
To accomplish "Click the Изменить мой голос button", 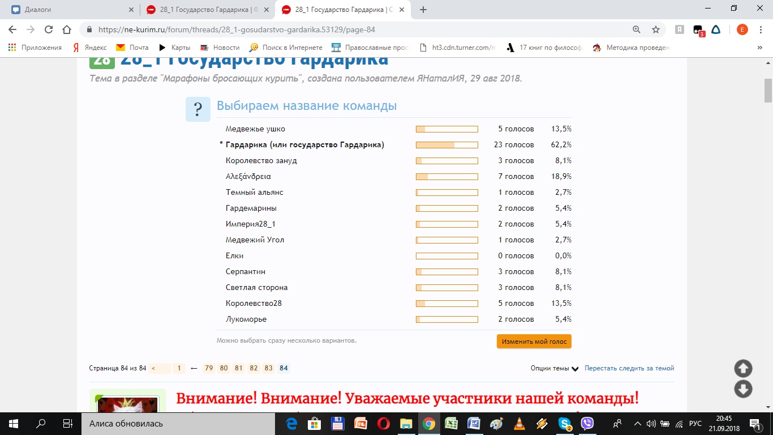I will click(x=534, y=342).
